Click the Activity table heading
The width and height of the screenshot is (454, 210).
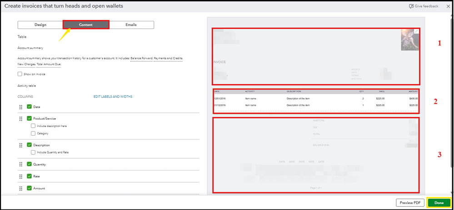pos(27,86)
